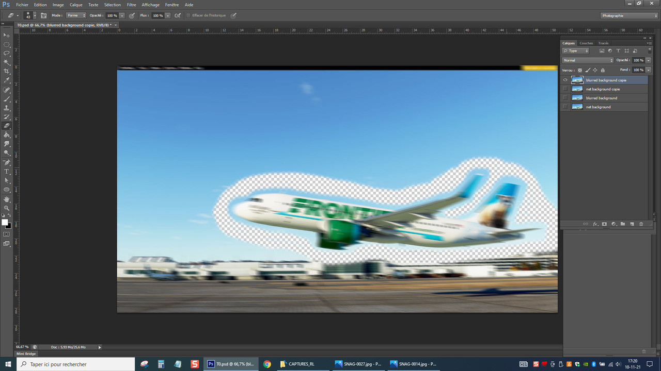Select the Paint Bucket tool
This screenshot has height=371, width=661.
[x=7, y=134]
